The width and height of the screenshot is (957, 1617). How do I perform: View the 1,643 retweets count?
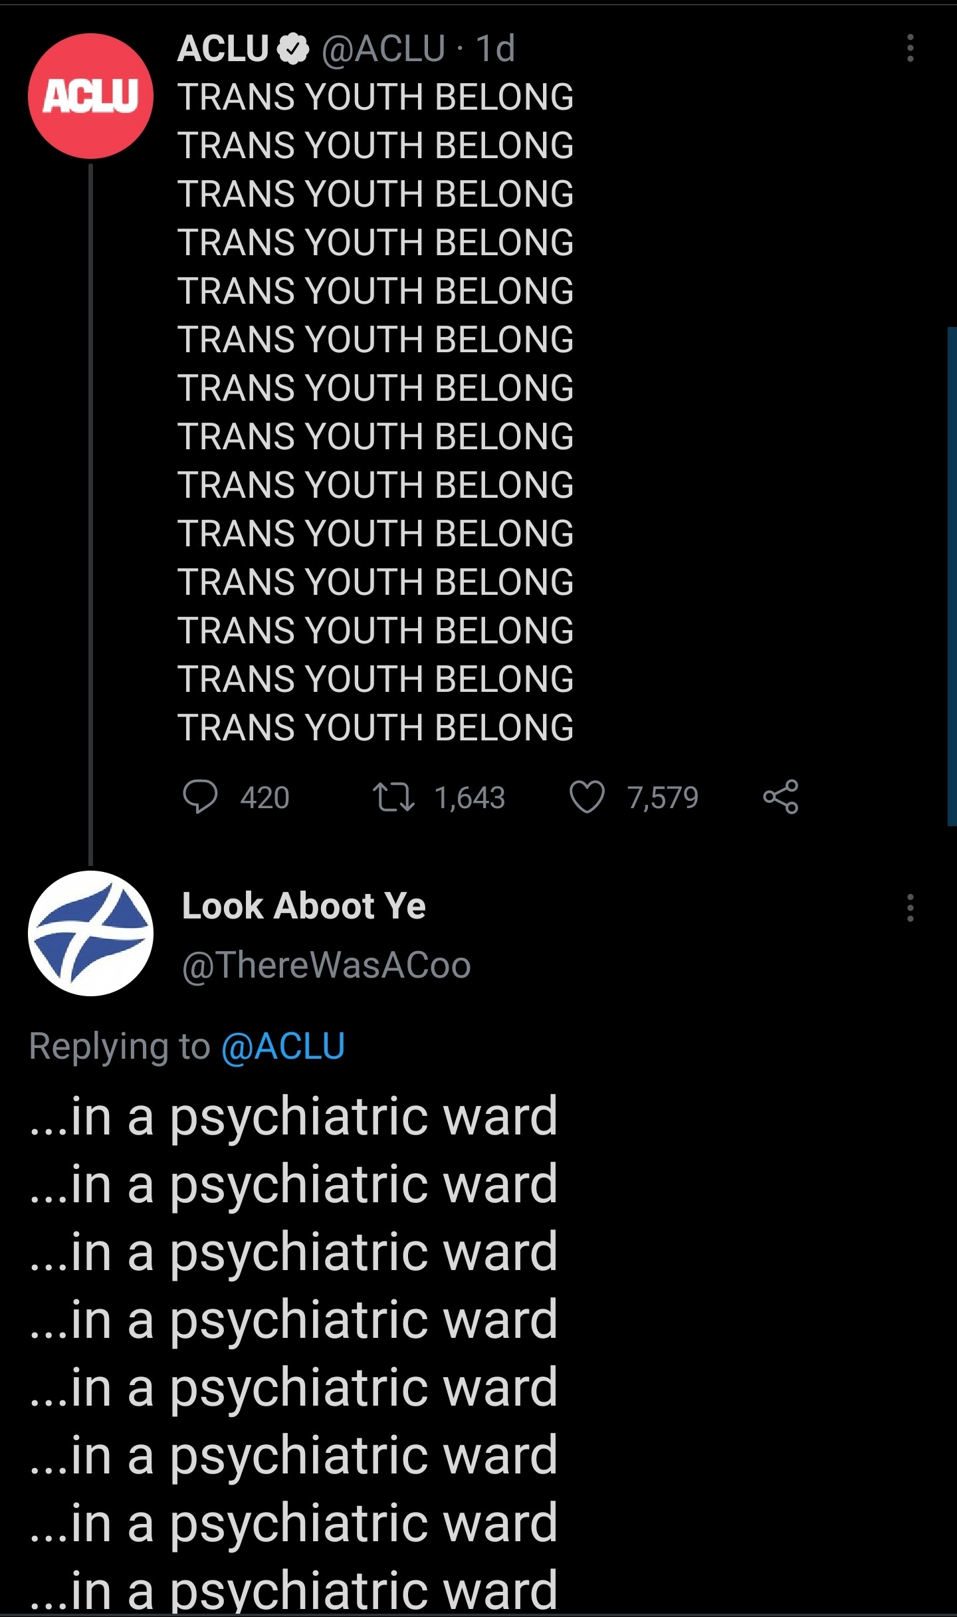[x=469, y=798]
